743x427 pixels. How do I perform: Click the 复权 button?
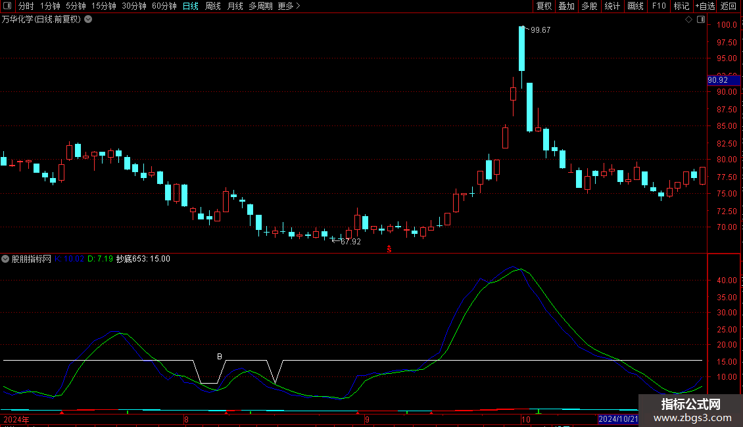click(x=544, y=6)
